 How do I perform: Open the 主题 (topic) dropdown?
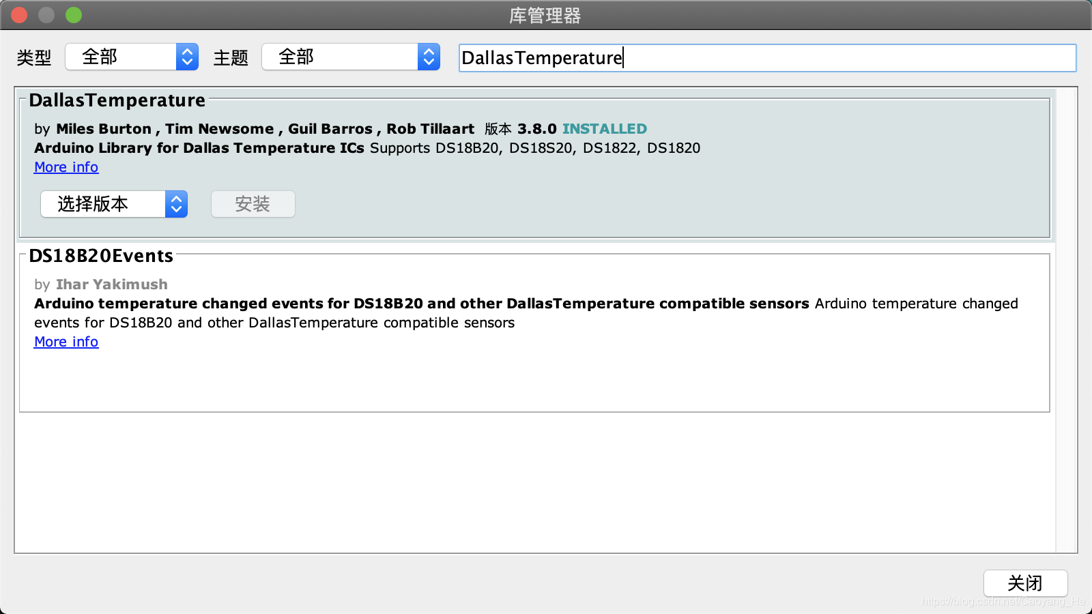[x=351, y=57]
